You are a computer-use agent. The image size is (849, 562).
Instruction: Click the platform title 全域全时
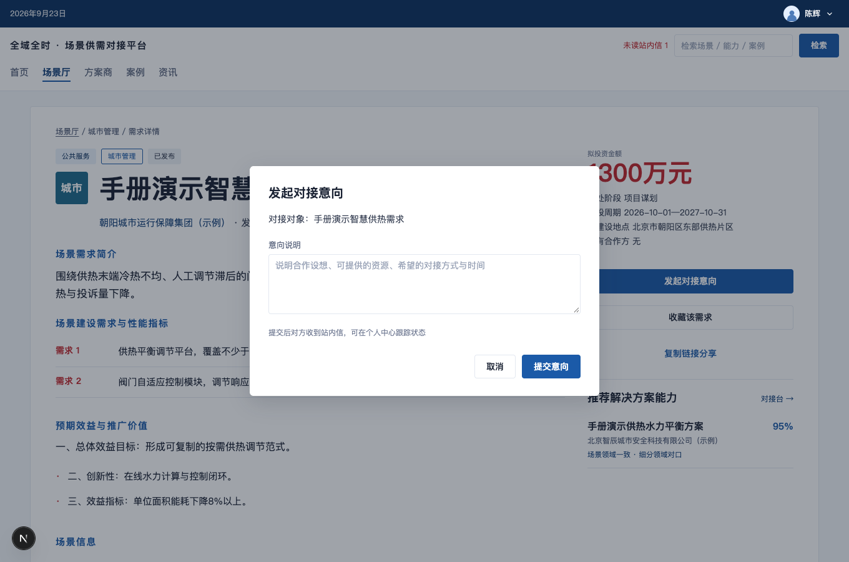[78, 46]
